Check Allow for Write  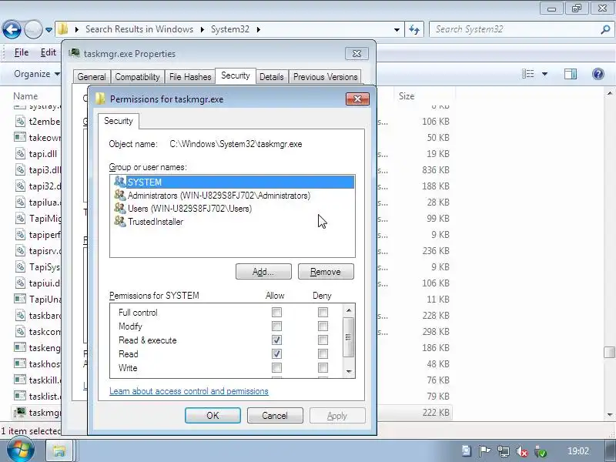pyautogui.click(x=276, y=368)
